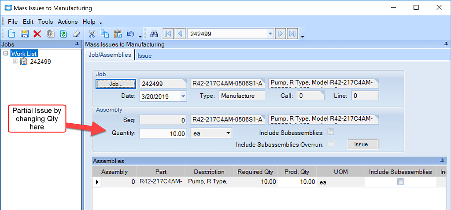Pin the Mass Issues to Manufacturing panel
The image size is (451, 210).
446,44
